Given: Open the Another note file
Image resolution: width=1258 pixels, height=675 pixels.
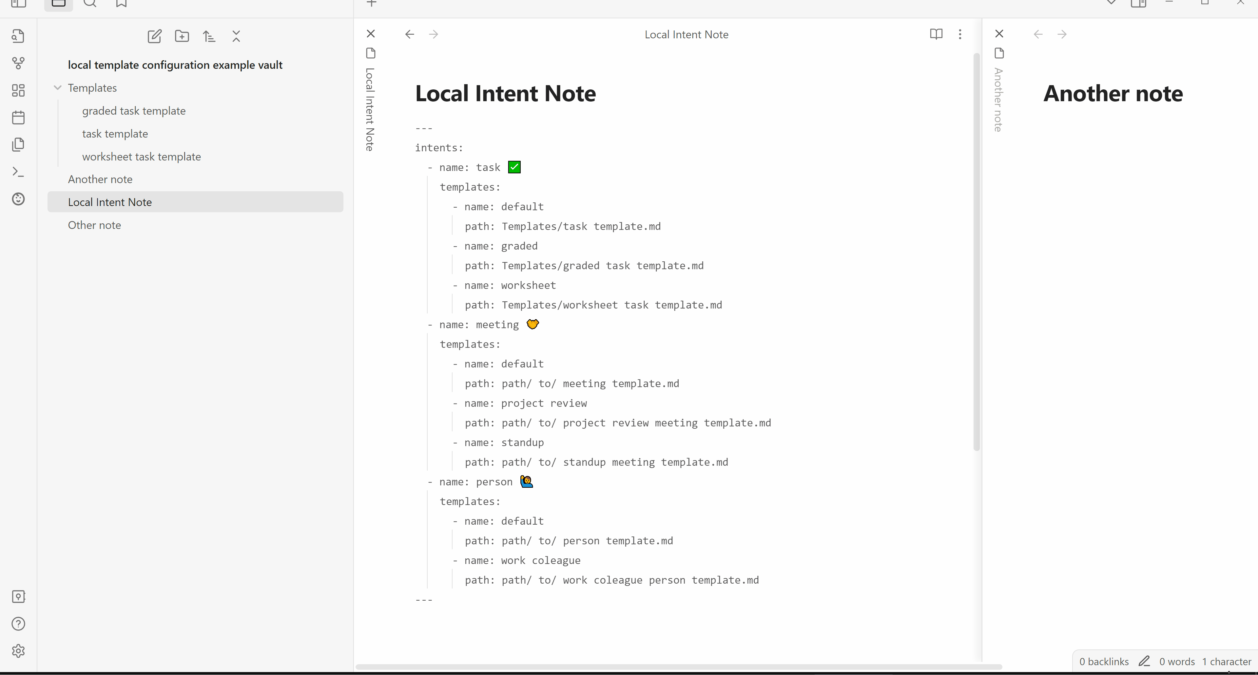Looking at the screenshot, I should 100,179.
